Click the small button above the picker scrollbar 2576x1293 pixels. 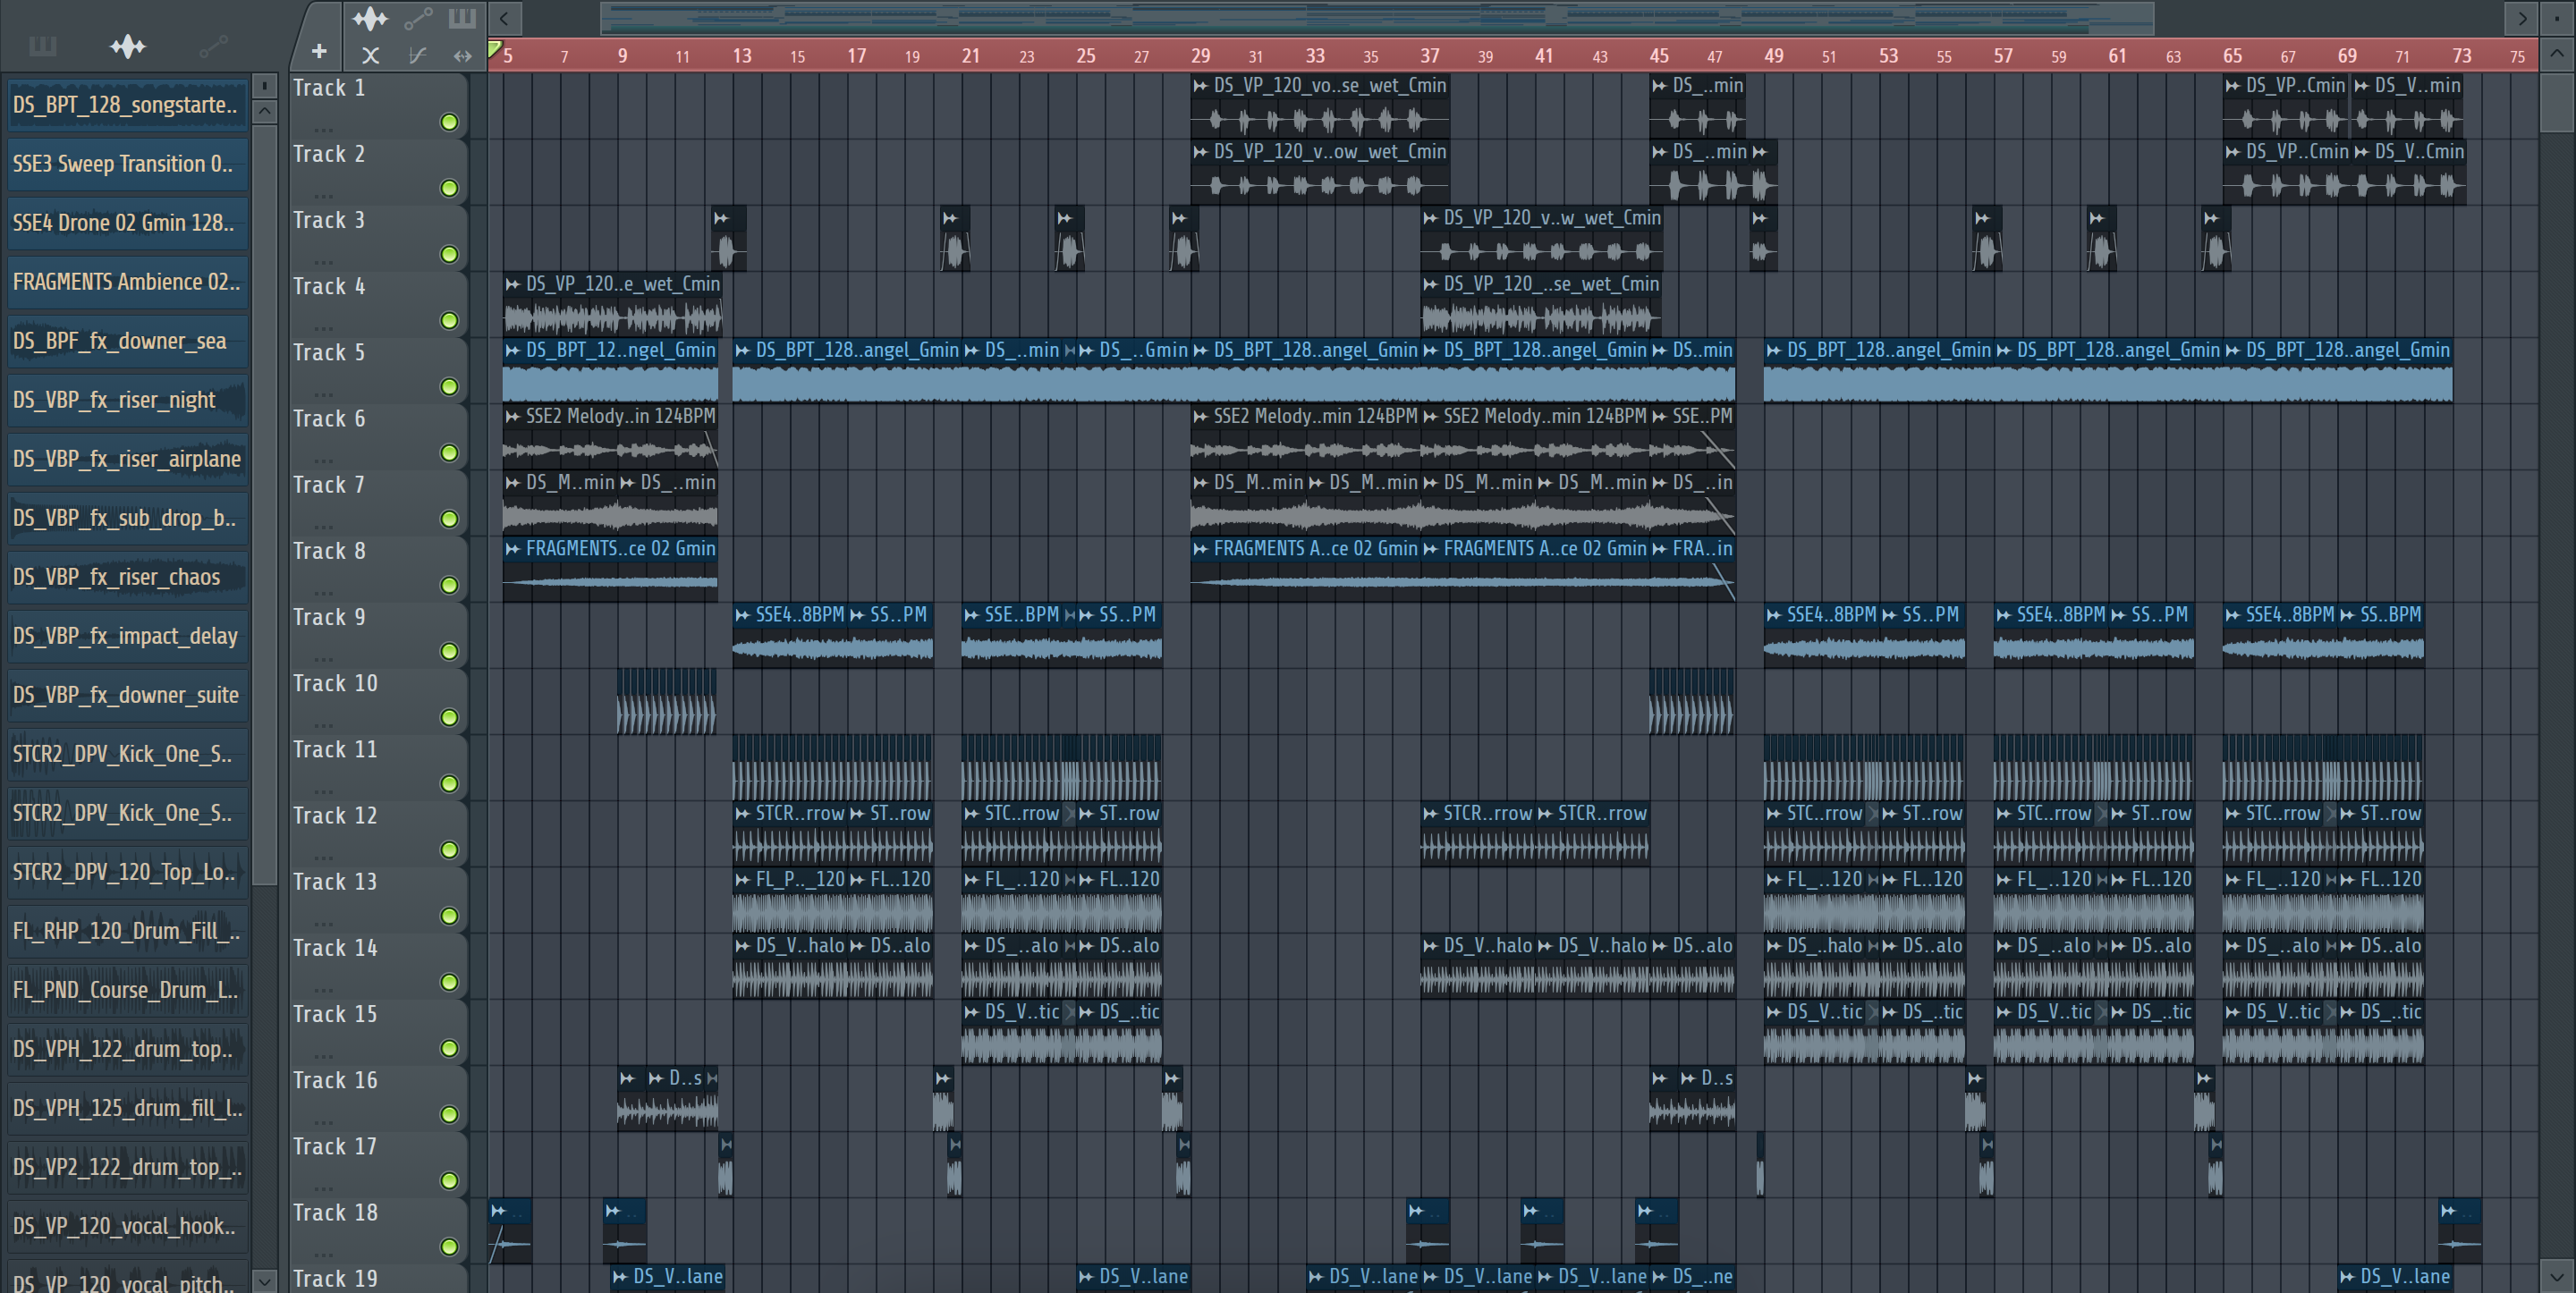264,85
